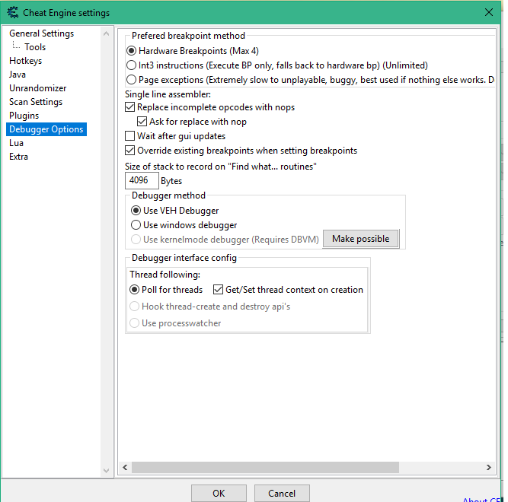
Task: Toggle Override existing breakpoints checkbox
Action: click(130, 151)
